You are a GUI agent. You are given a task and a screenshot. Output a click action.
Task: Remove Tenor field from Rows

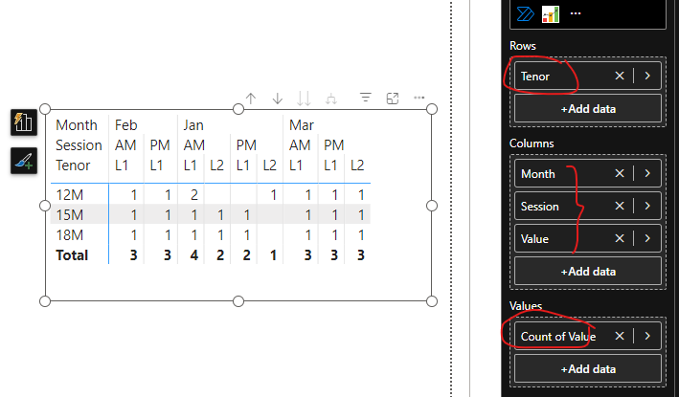coord(620,76)
